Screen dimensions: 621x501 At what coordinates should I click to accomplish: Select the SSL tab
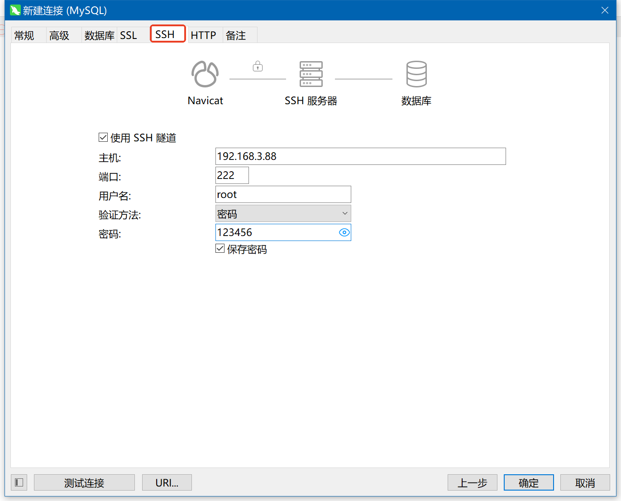129,35
